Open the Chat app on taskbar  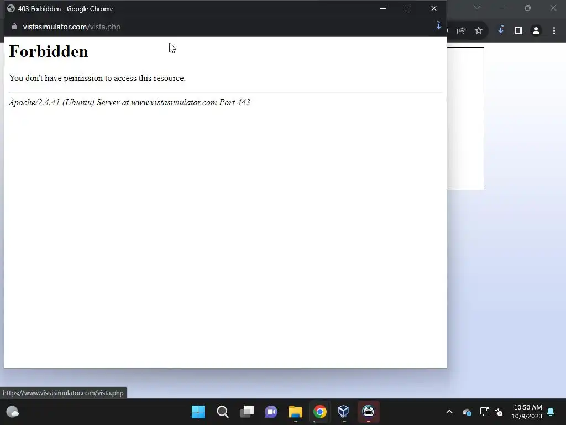coord(271,412)
